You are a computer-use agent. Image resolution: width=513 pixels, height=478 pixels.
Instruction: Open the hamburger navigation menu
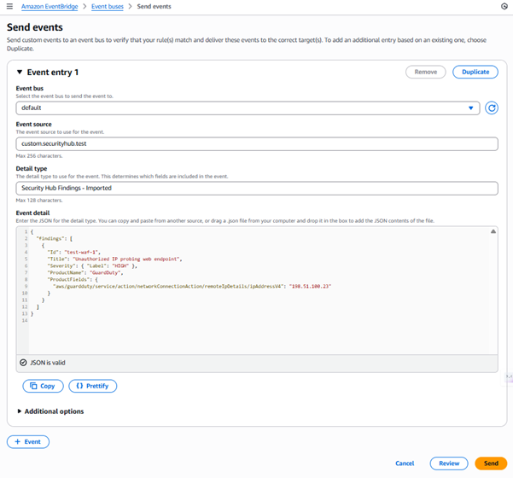click(9, 6)
